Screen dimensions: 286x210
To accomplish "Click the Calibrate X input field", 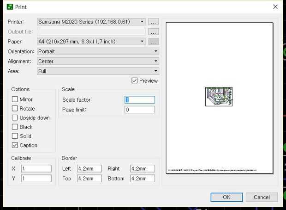I will pyautogui.click(x=36, y=168).
